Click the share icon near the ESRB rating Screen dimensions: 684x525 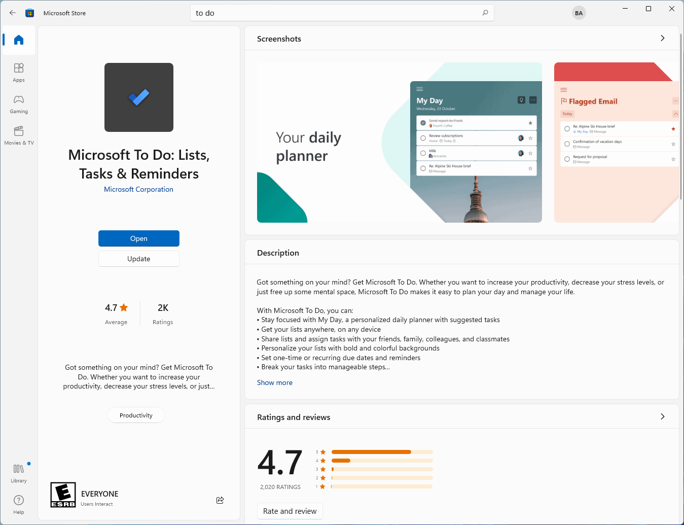tap(220, 500)
